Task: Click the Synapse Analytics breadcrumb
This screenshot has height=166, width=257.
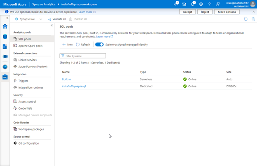Action: pyautogui.click(x=44, y=4)
